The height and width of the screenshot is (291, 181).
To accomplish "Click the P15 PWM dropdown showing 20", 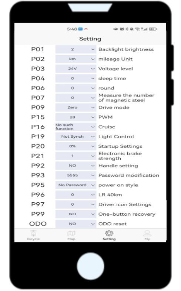I will pos(76,117).
